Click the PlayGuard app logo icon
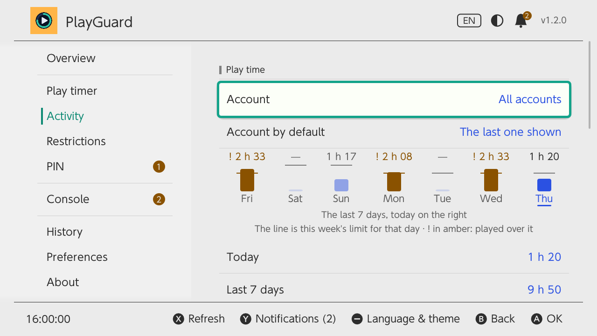 44,21
